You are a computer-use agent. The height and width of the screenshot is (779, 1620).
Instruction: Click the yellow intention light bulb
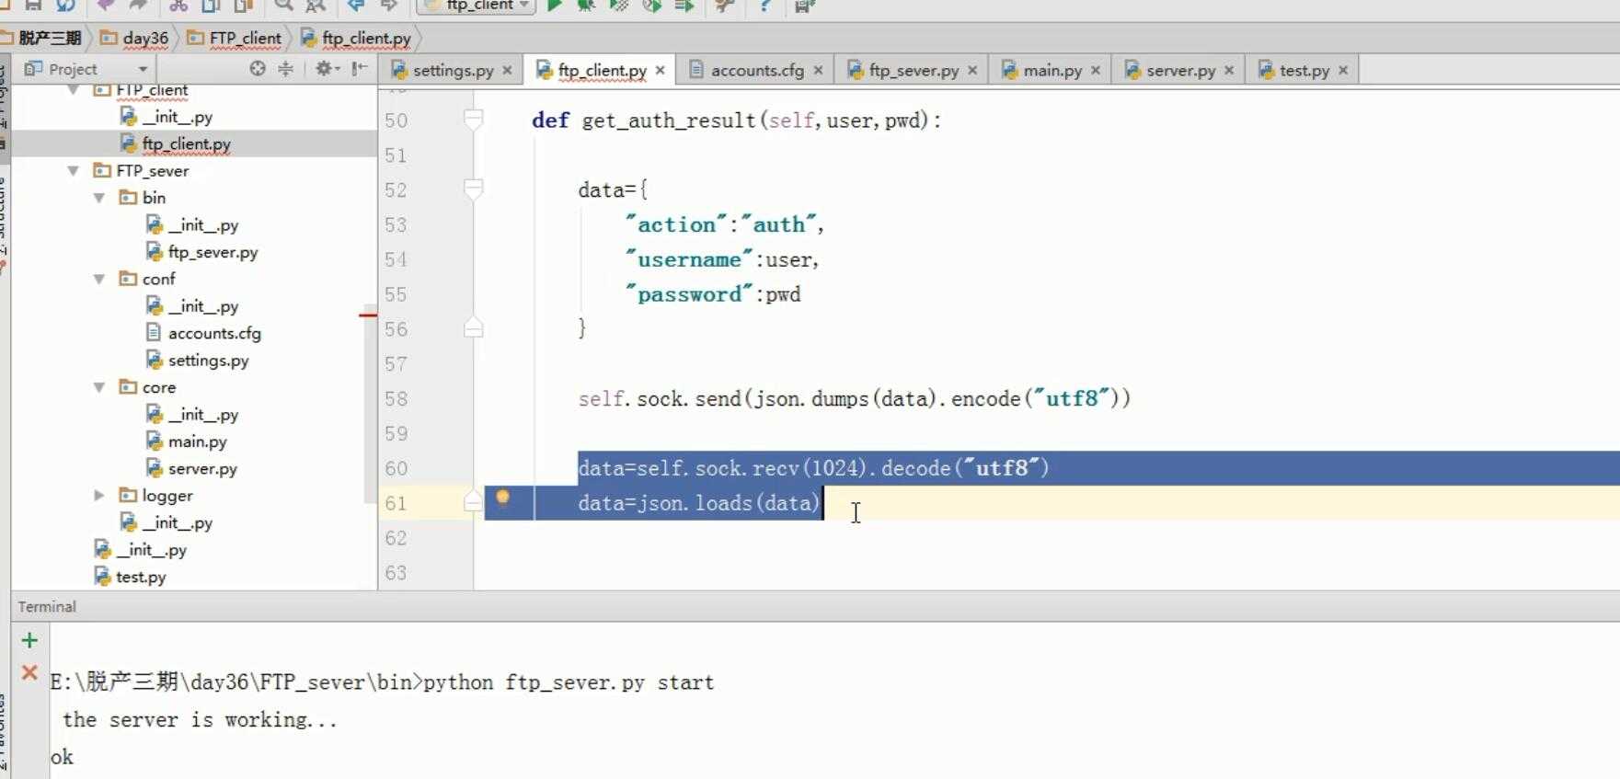[503, 498]
